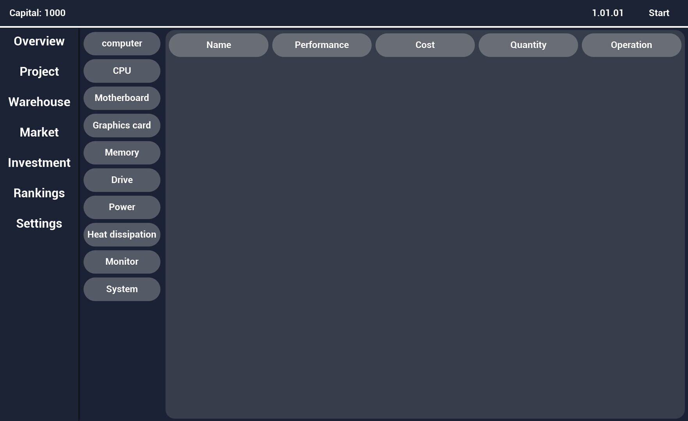Sort the list by Cost column

425,45
